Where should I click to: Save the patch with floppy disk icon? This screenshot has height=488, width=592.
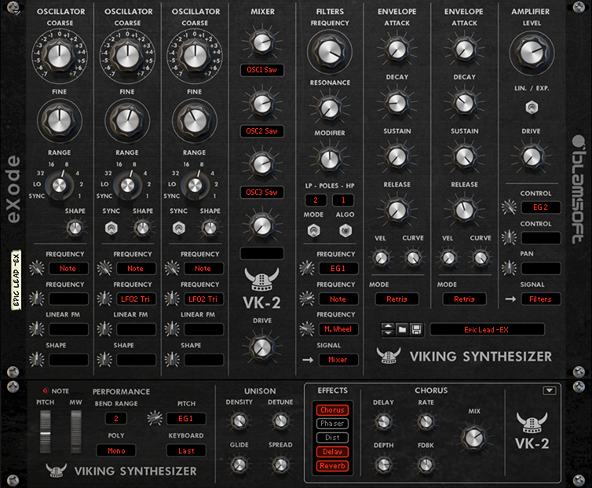tap(416, 329)
